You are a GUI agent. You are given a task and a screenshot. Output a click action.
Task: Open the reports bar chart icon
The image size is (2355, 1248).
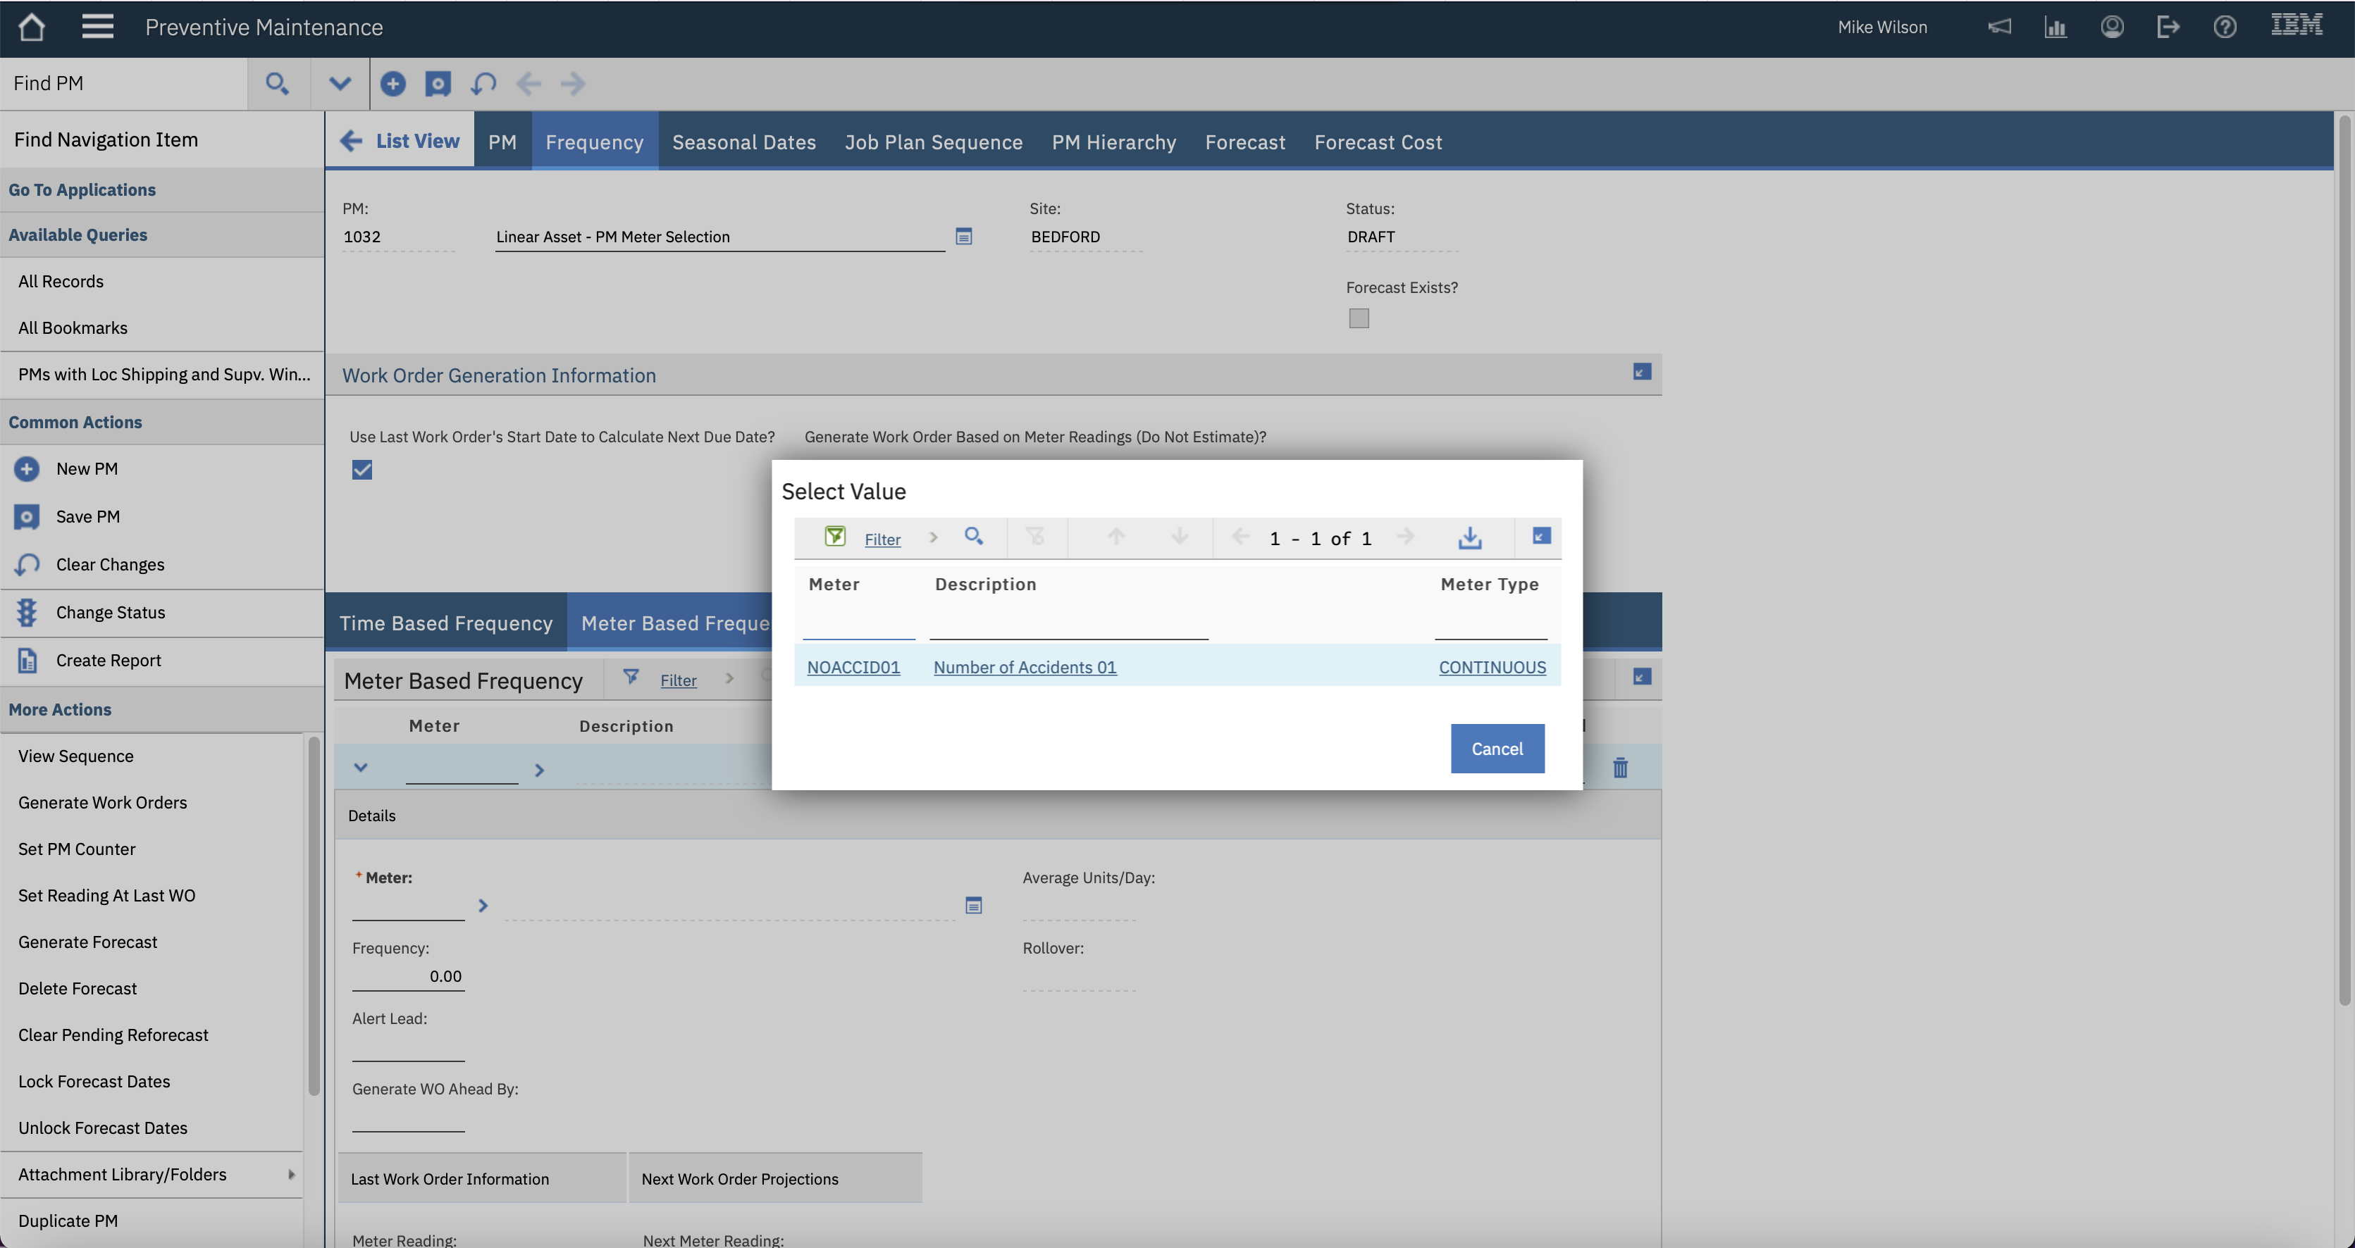pos(2056,27)
